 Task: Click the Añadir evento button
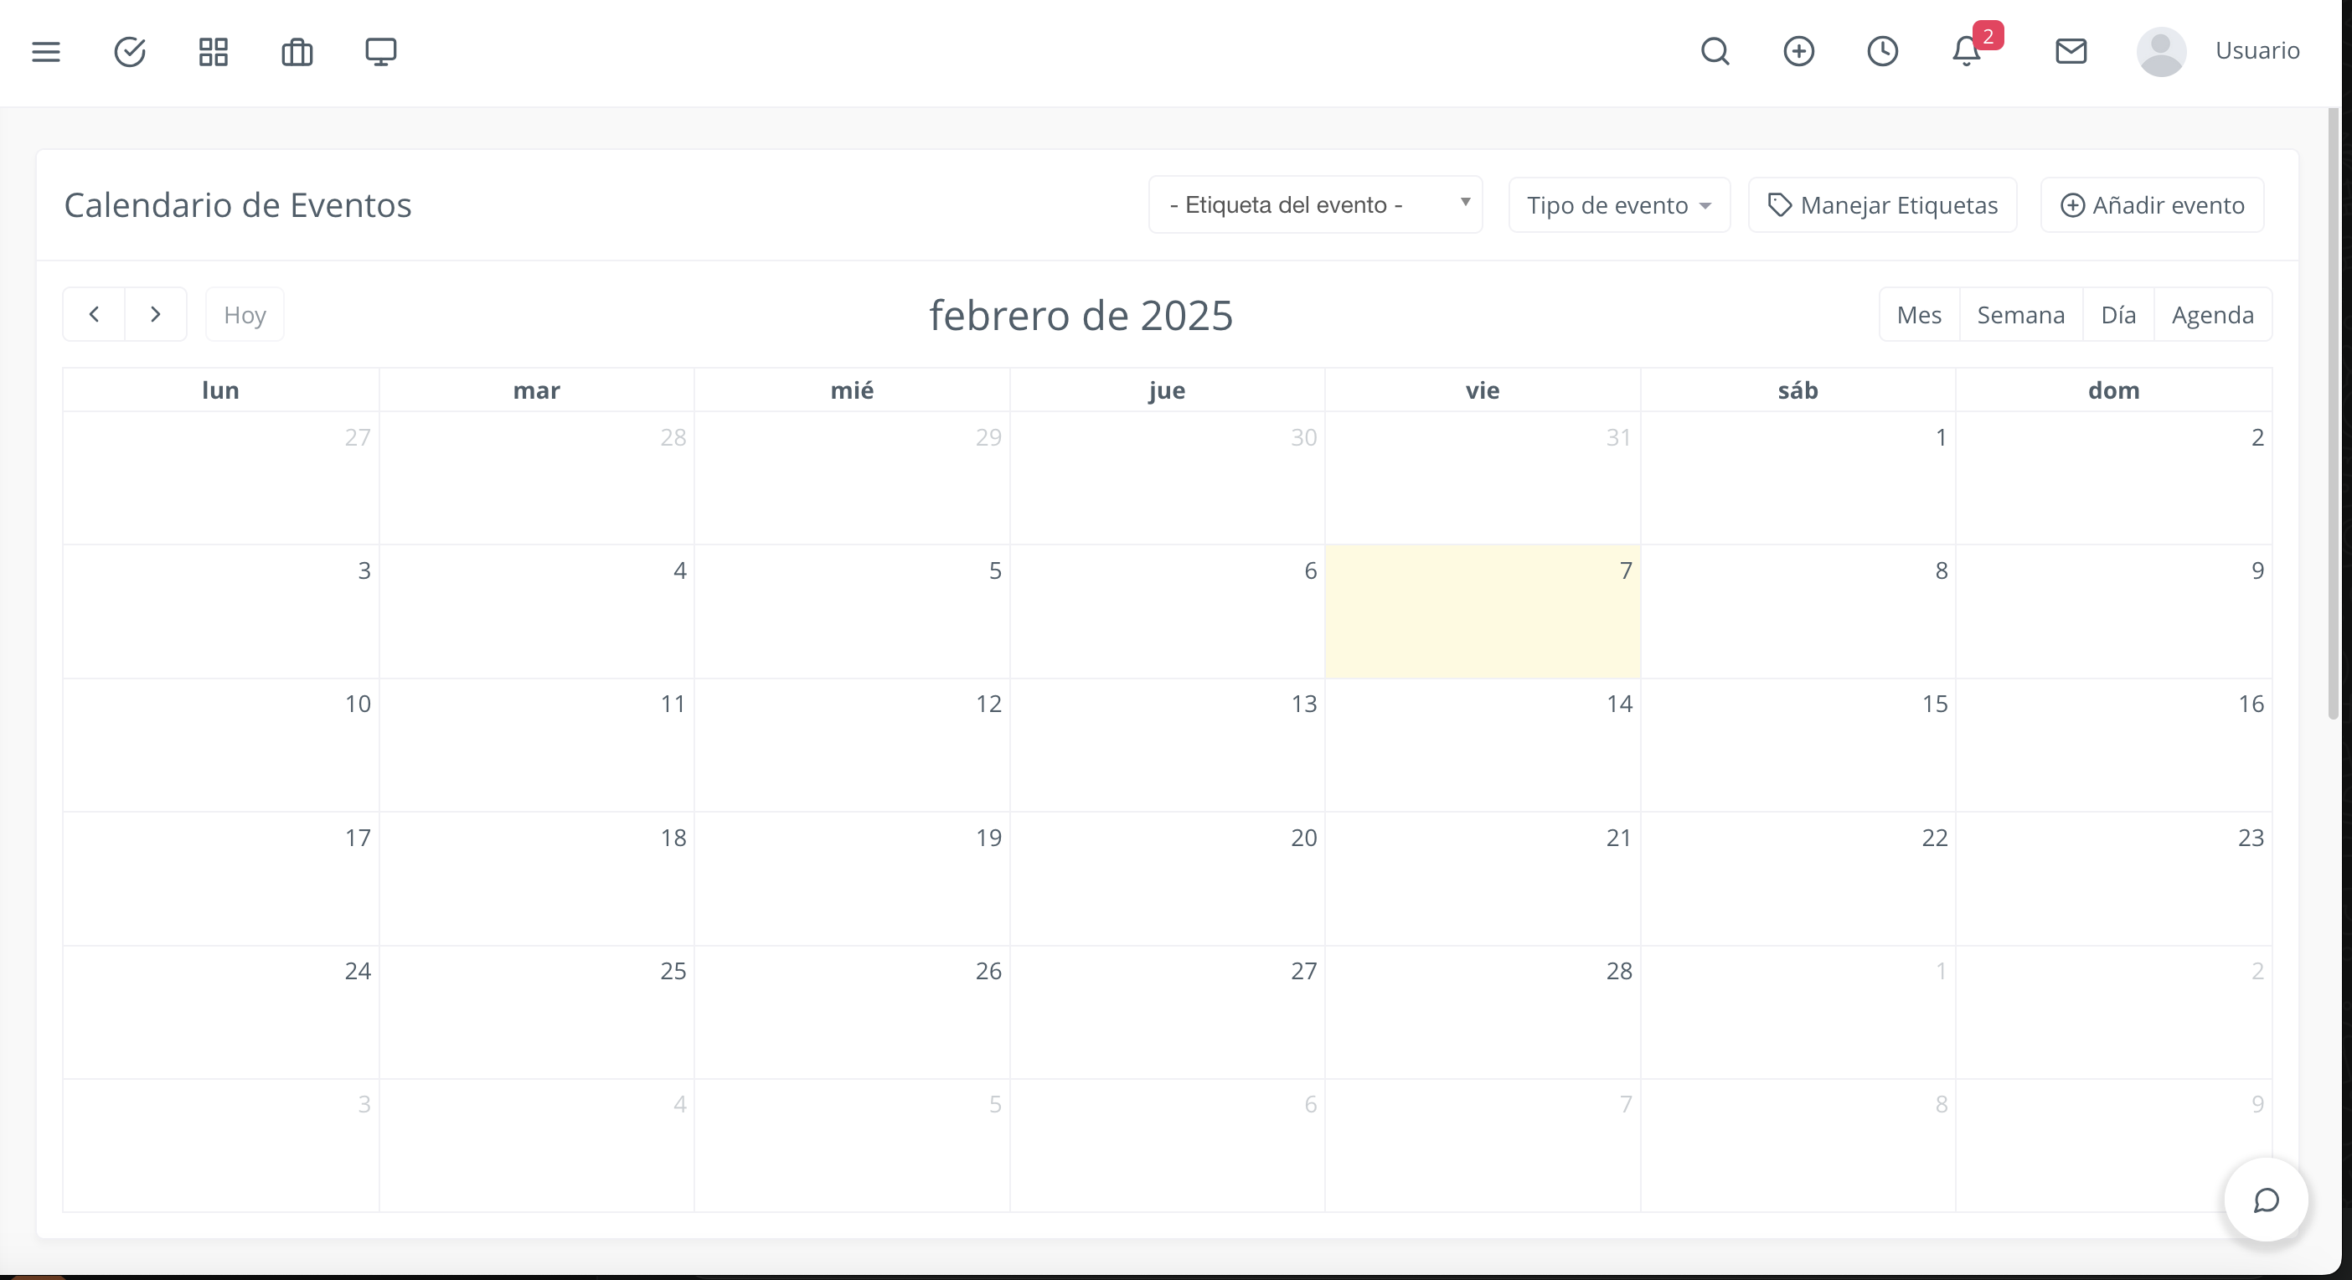pos(2152,205)
